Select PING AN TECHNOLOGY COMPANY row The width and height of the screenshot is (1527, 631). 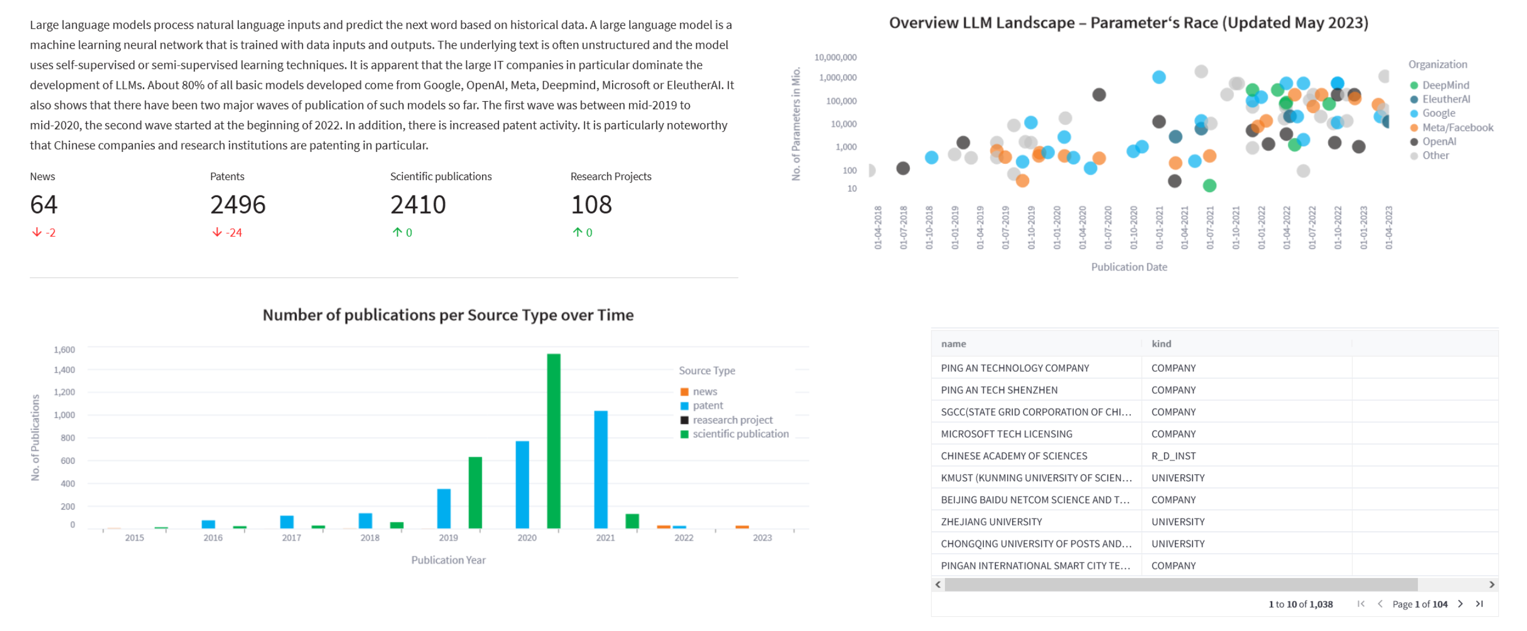pyautogui.click(x=1214, y=368)
